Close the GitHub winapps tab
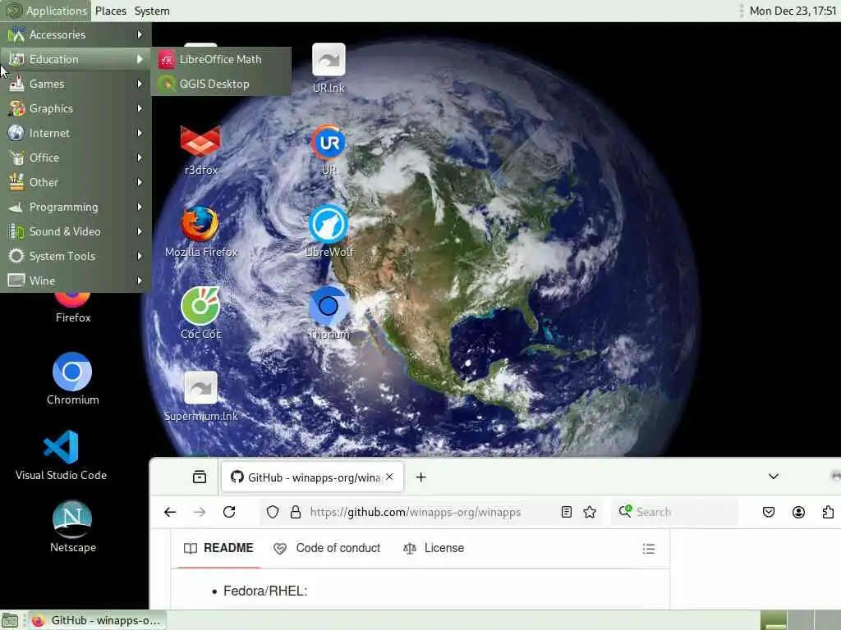The image size is (841, 630). point(389,477)
